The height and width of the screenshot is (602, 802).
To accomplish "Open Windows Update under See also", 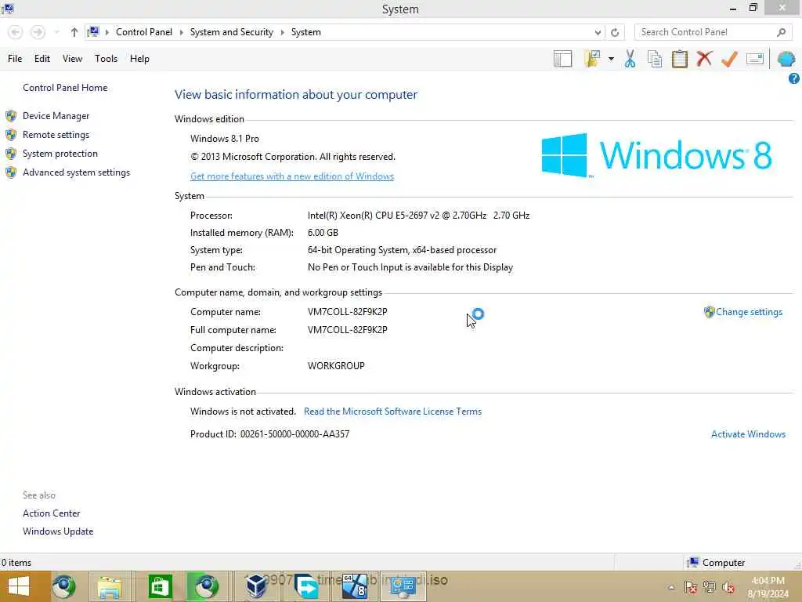I will (58, 532).
